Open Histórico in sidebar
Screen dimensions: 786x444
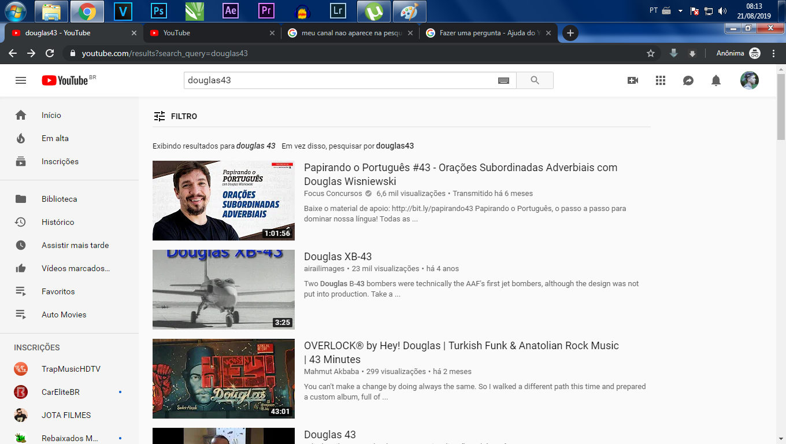[69, 222]
